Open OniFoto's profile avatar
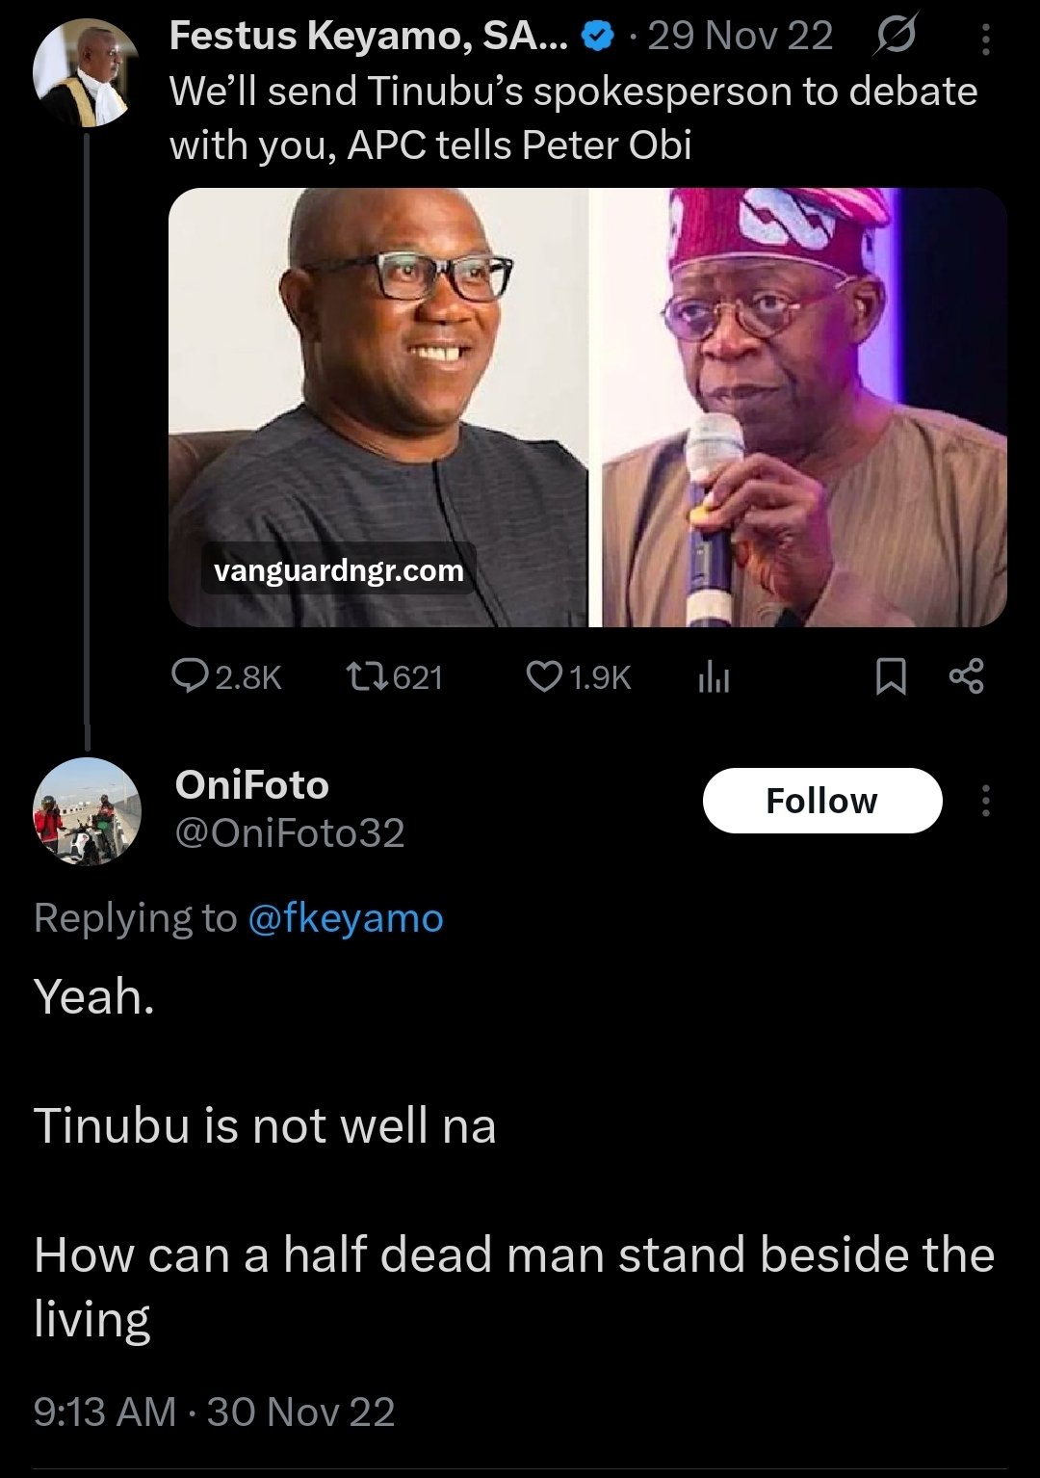Screen dimensions: 1040x1478 point(87,811)
